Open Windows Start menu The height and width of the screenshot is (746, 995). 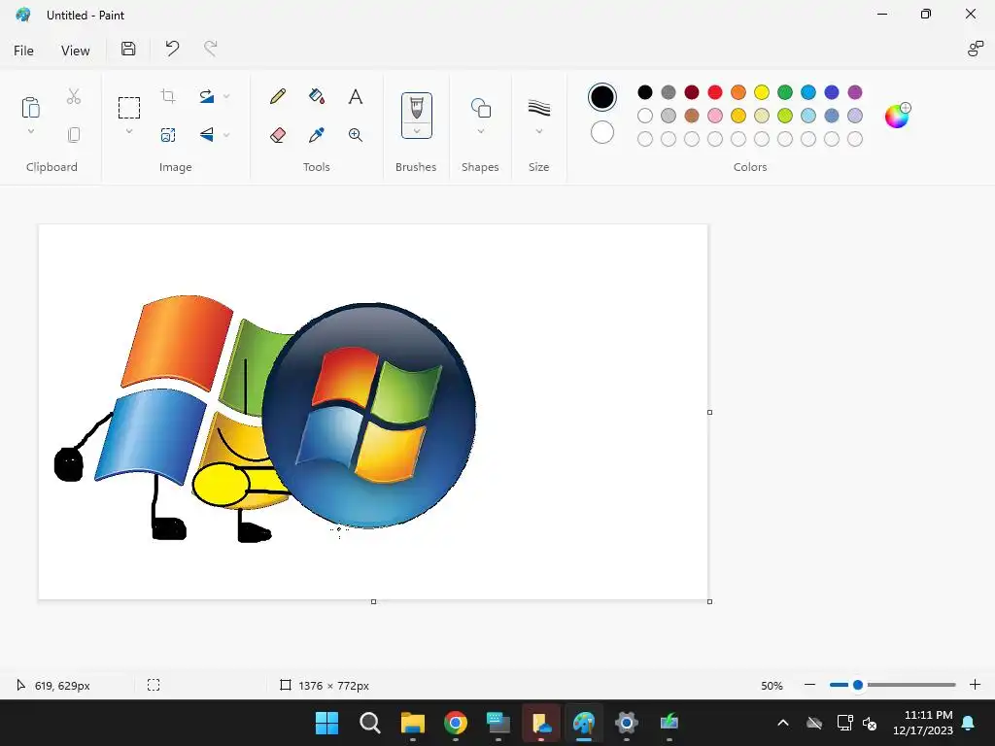(x=326, y=723)
